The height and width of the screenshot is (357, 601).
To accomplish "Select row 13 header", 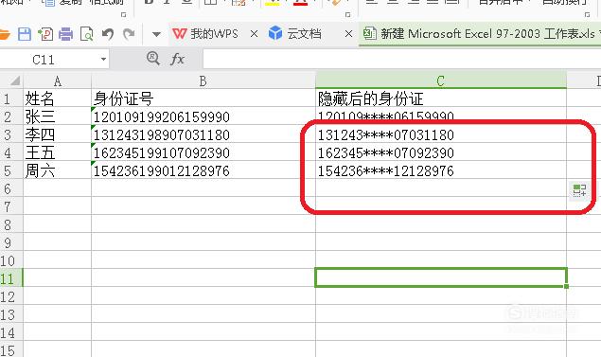I will [x=11, y=314].
